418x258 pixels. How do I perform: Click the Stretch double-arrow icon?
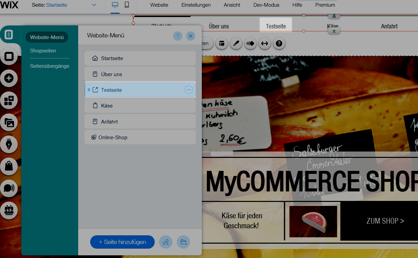265,43
